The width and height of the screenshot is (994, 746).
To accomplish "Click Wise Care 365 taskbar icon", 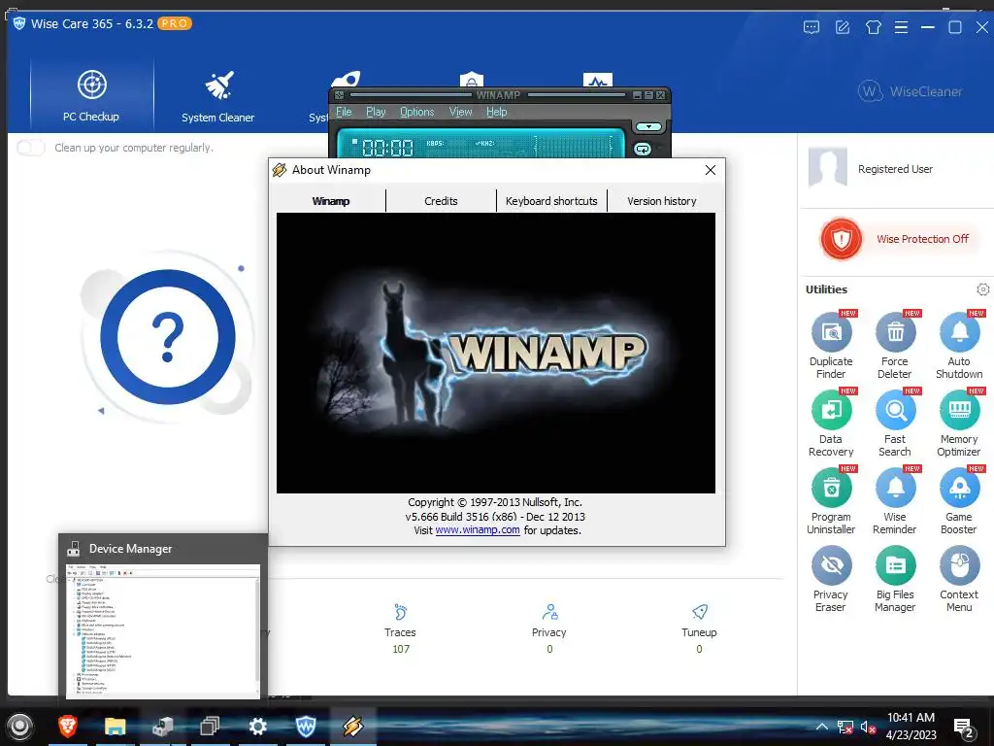I will click(x=306, y=726).
